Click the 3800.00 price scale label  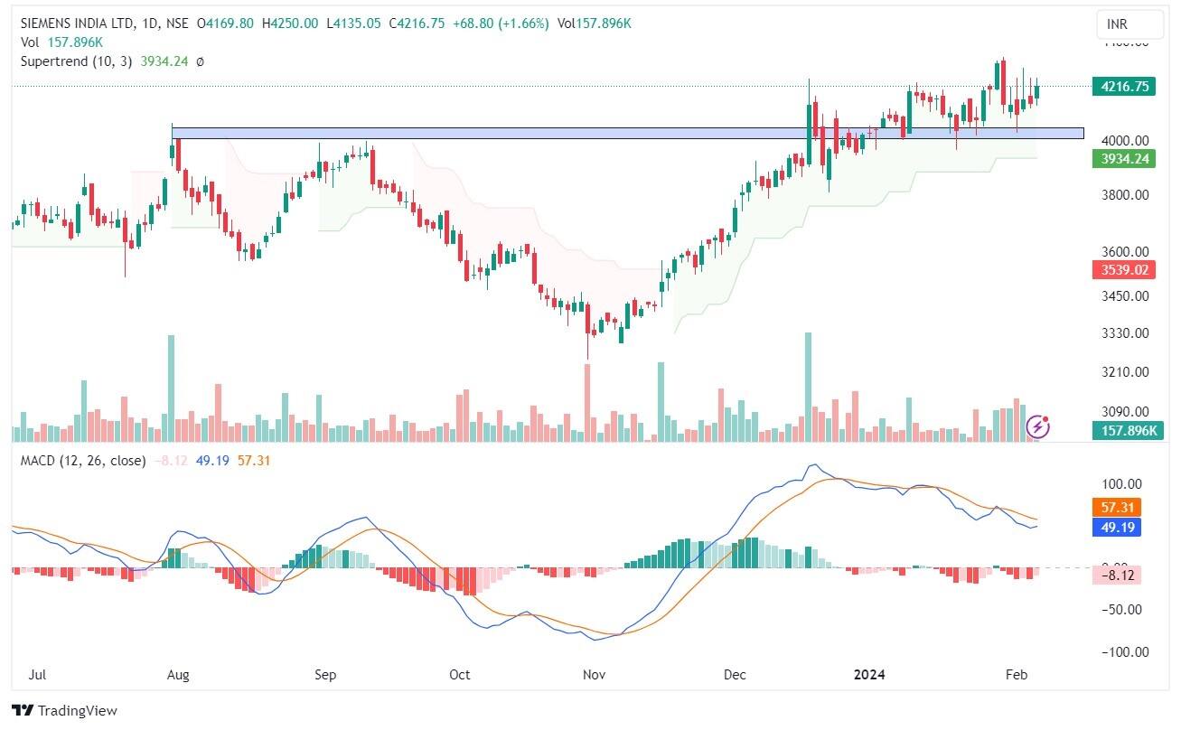tap(1124, 195)
